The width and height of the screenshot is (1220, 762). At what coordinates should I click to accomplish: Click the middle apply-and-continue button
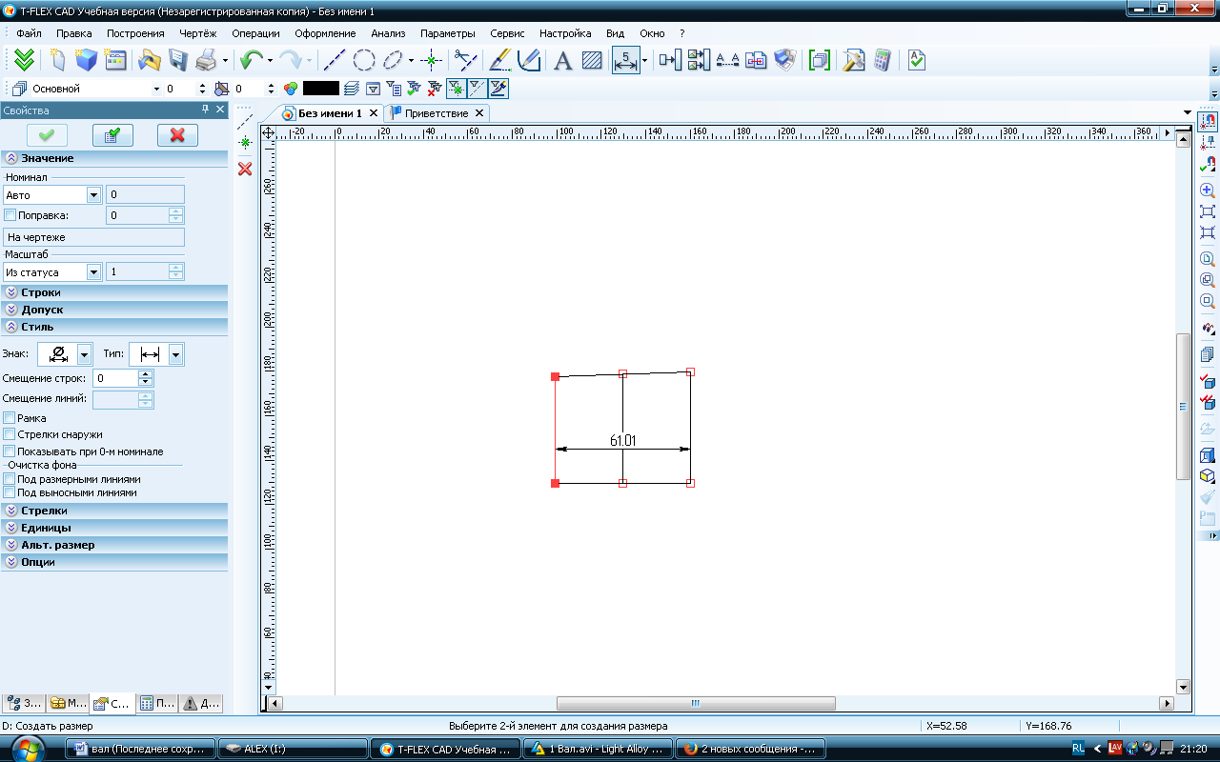click(x=112, y=135)
